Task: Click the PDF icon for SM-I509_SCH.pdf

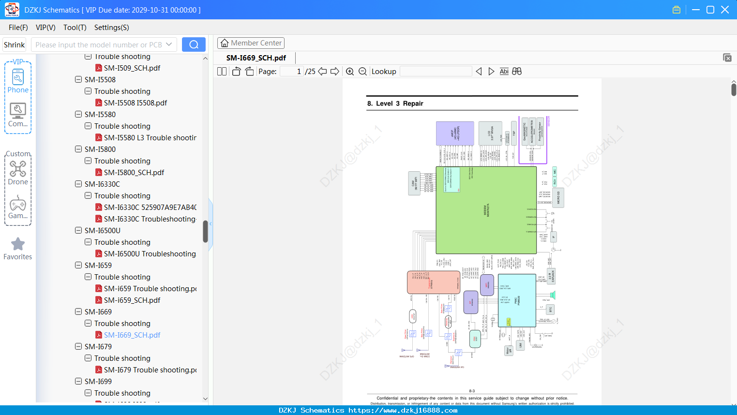Action: tap(99, 68)
